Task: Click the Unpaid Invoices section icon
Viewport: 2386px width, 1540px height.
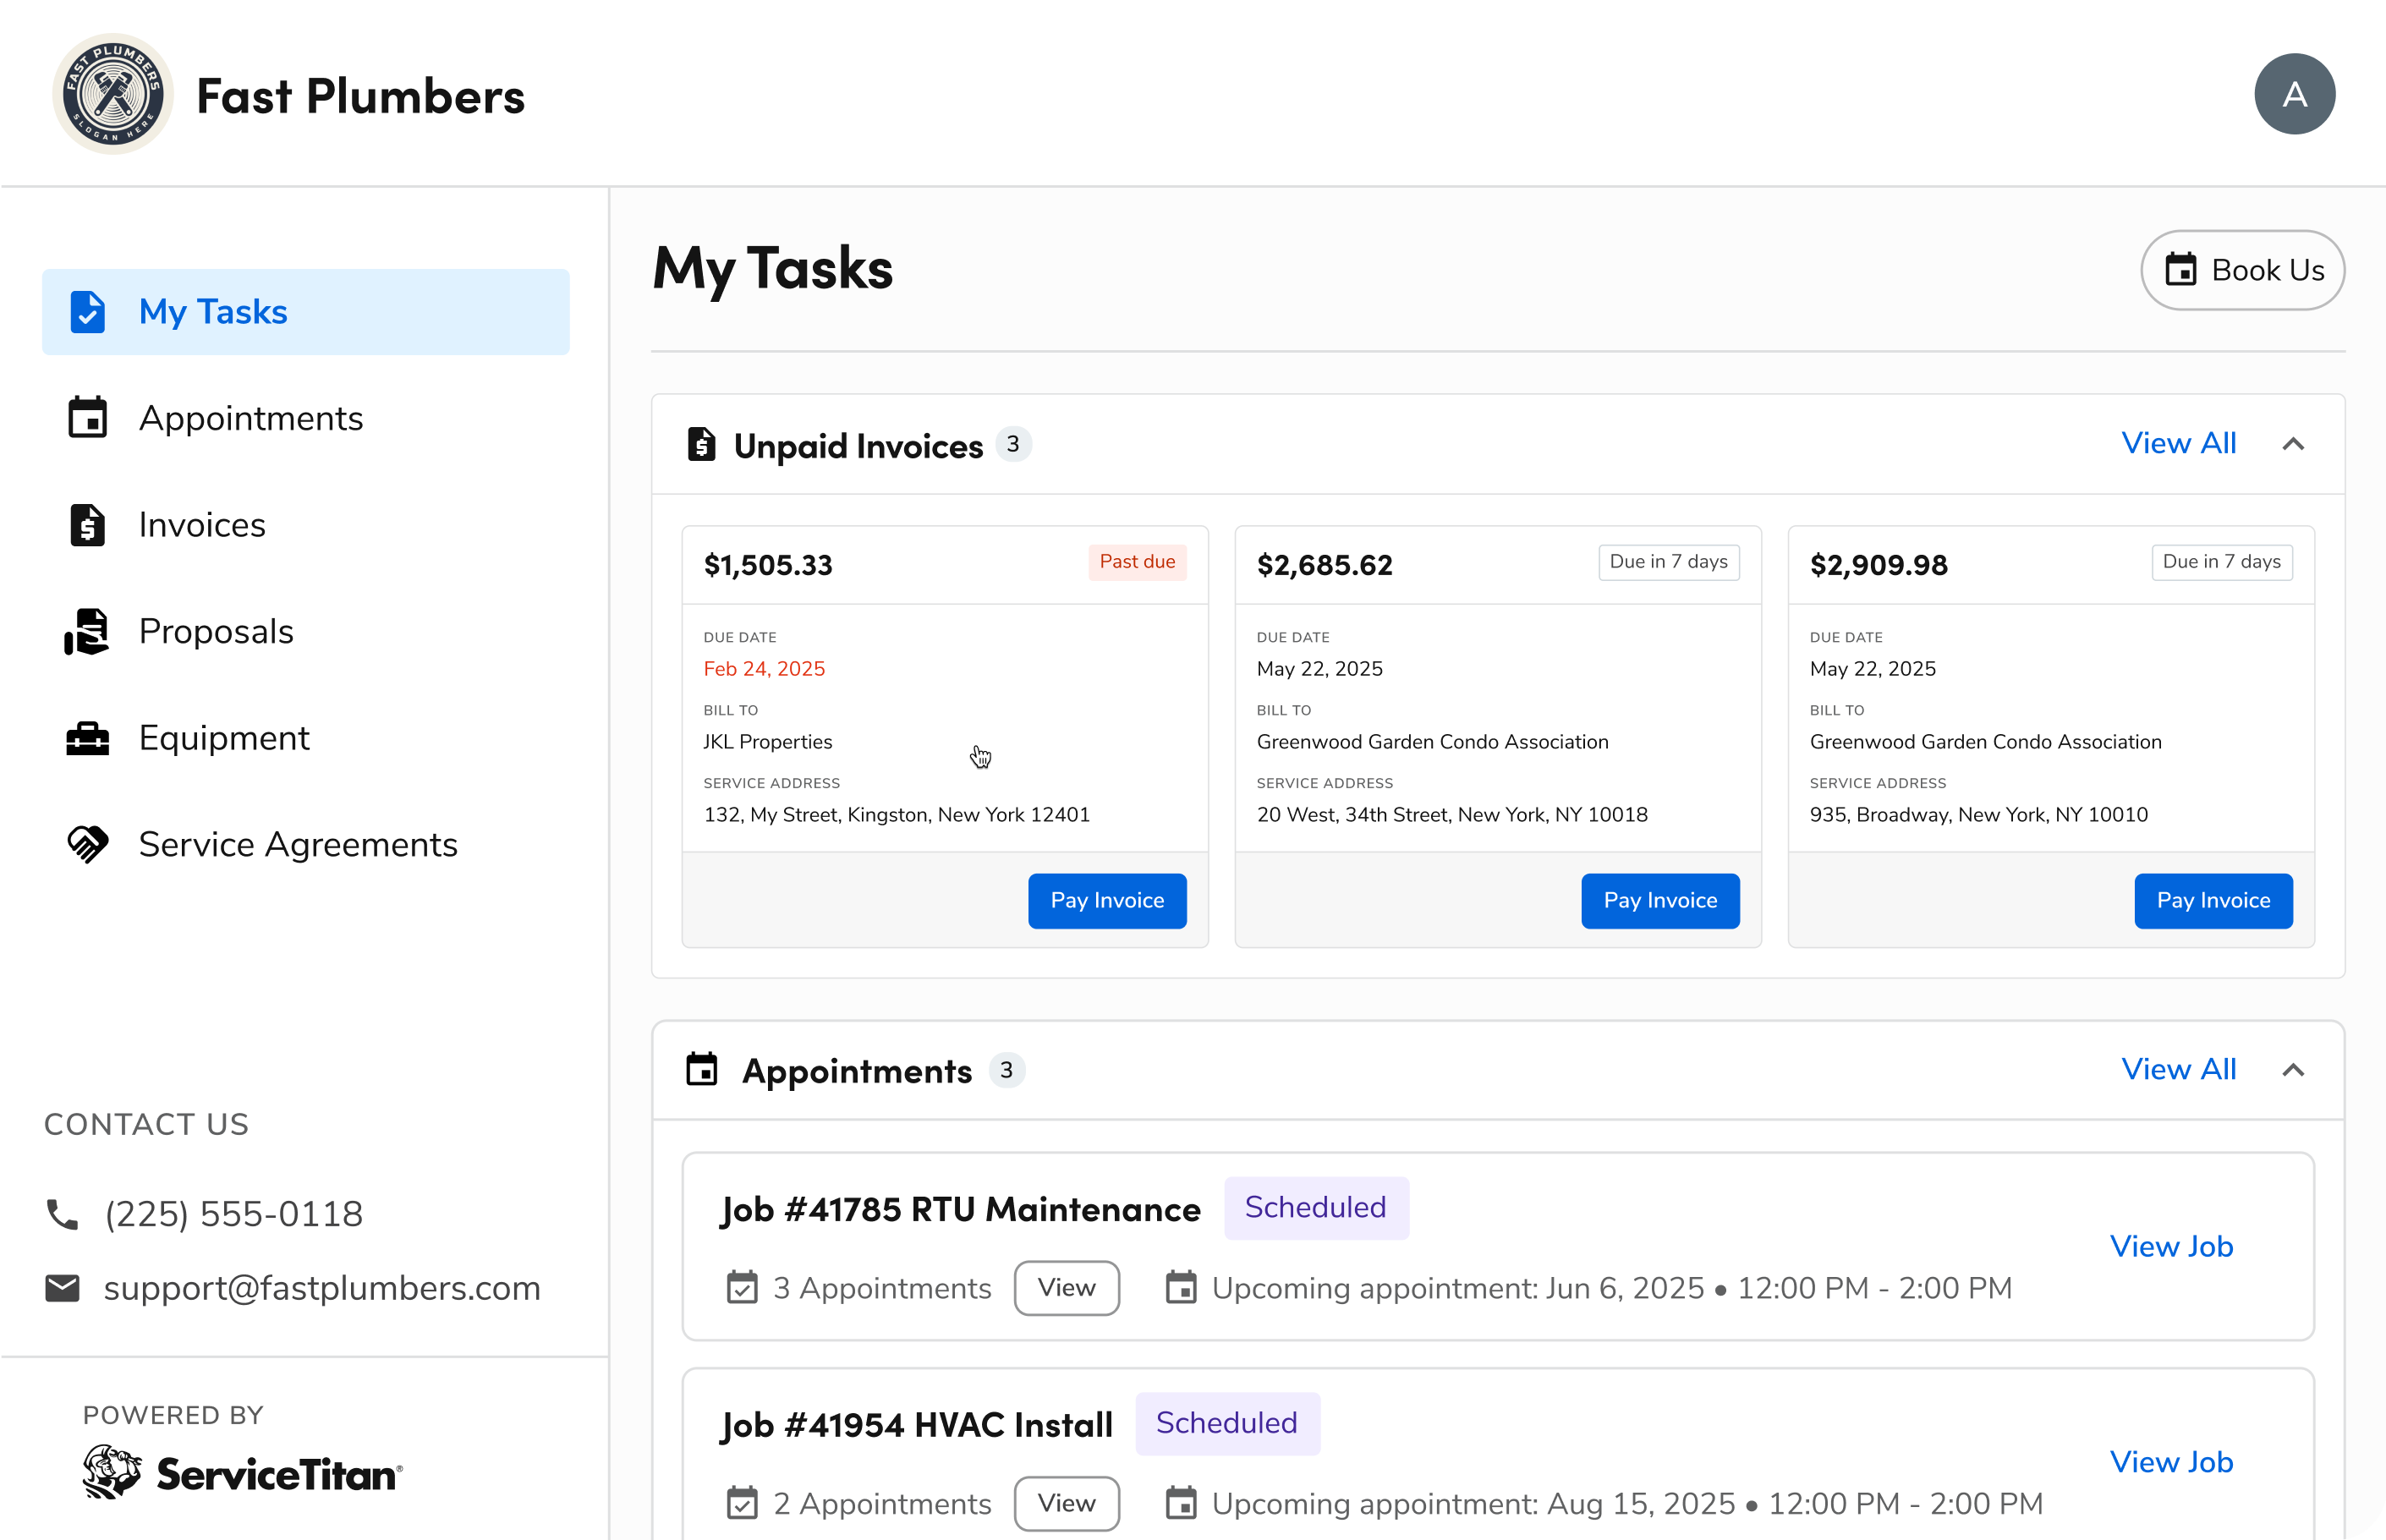Action: click(x=703, y=444)
